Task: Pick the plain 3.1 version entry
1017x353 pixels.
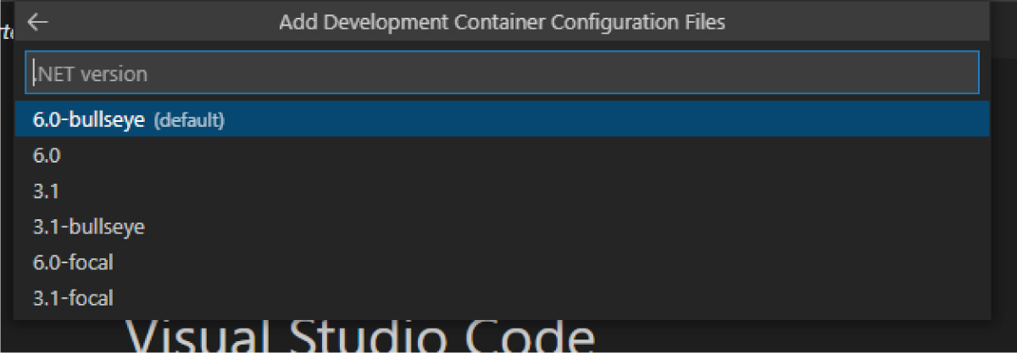Action: [503, 191]
